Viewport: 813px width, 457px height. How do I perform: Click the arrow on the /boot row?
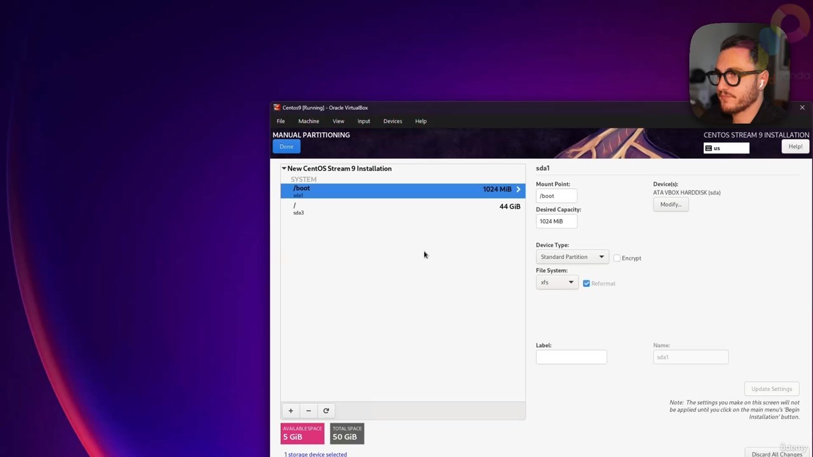click(x=518, y=189)
